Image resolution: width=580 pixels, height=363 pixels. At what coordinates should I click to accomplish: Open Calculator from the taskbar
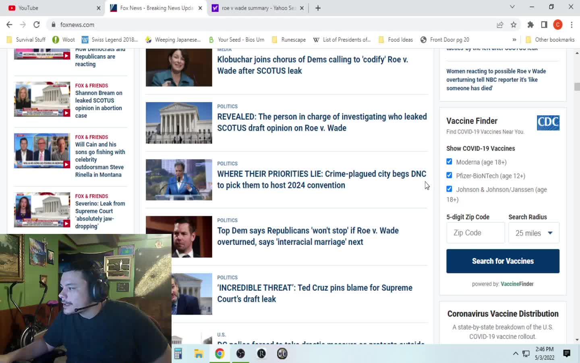178,354
